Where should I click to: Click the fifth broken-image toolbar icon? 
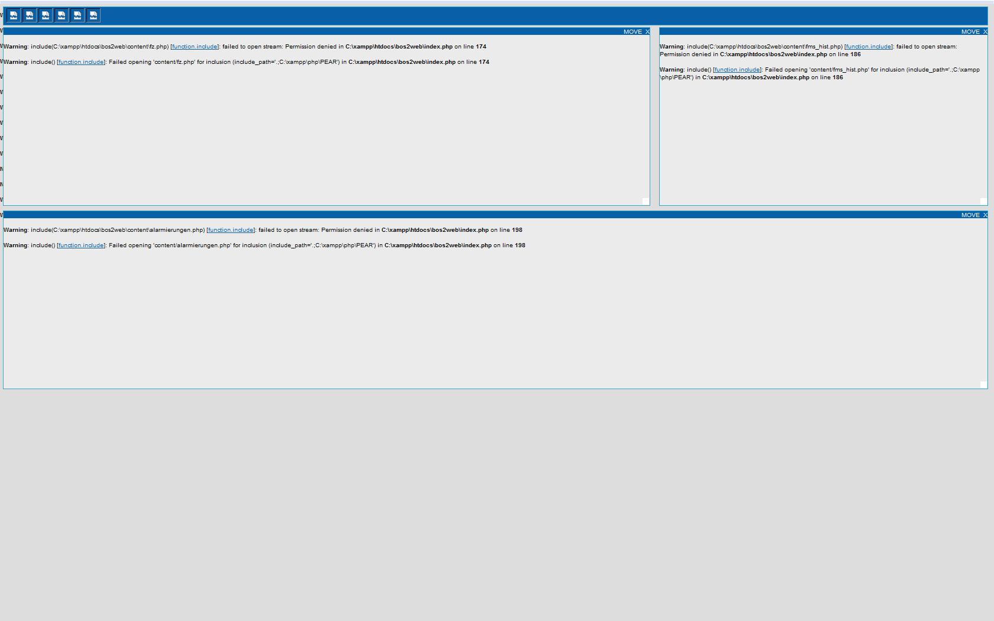(78, 15)
